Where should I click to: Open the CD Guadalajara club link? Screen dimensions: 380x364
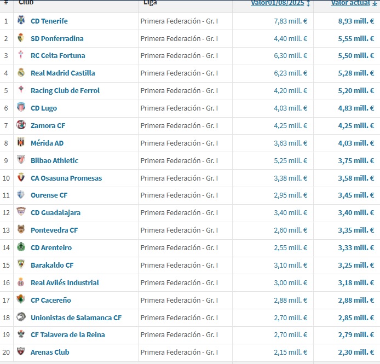55,212
